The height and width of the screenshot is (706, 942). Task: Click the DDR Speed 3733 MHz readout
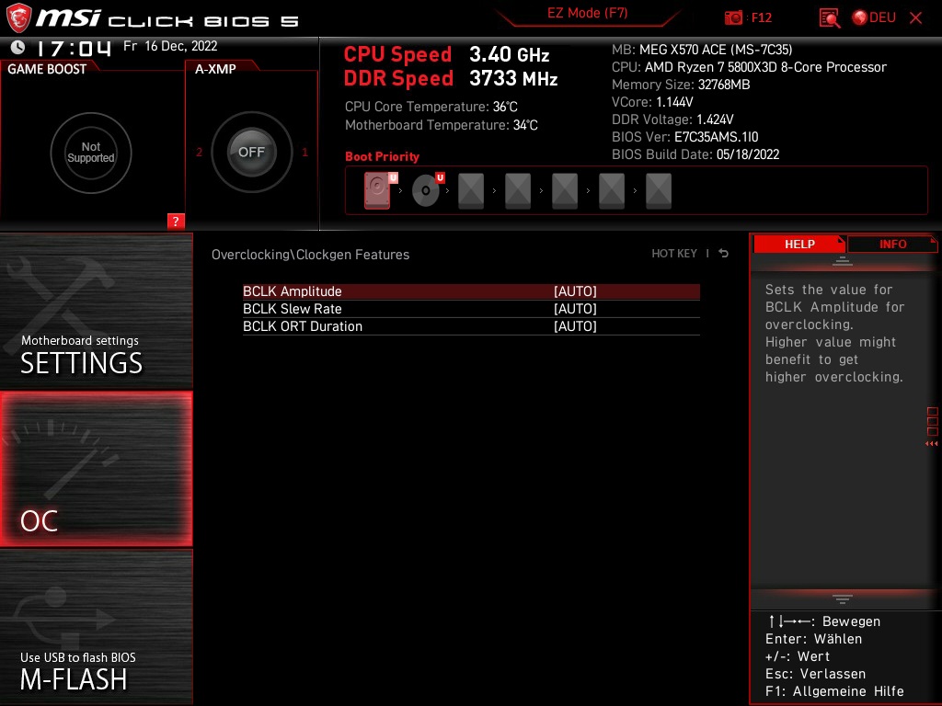click(451, 79)
